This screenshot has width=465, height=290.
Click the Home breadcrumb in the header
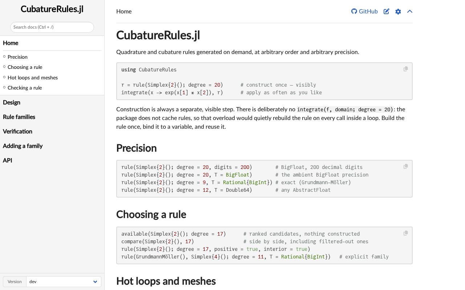[124, 11]
